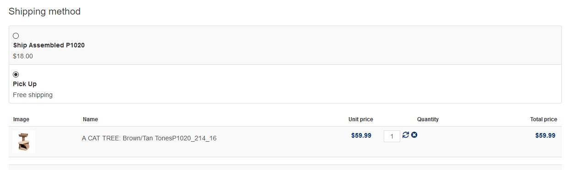571x170 pixels.
Task: Click the Quantity column header
Action: click(428, 119)
